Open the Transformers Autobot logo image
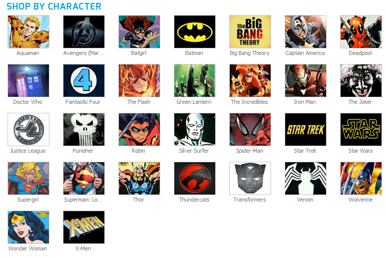The width and height of the screenshot is (386, 258). pos(250,178)
